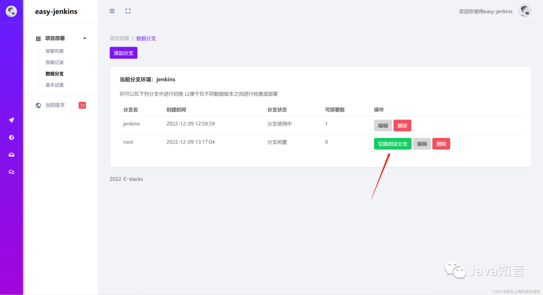Select 数据分支 menu item
Image resolution: width=543 pixels, height=295 pixels.
54,74
